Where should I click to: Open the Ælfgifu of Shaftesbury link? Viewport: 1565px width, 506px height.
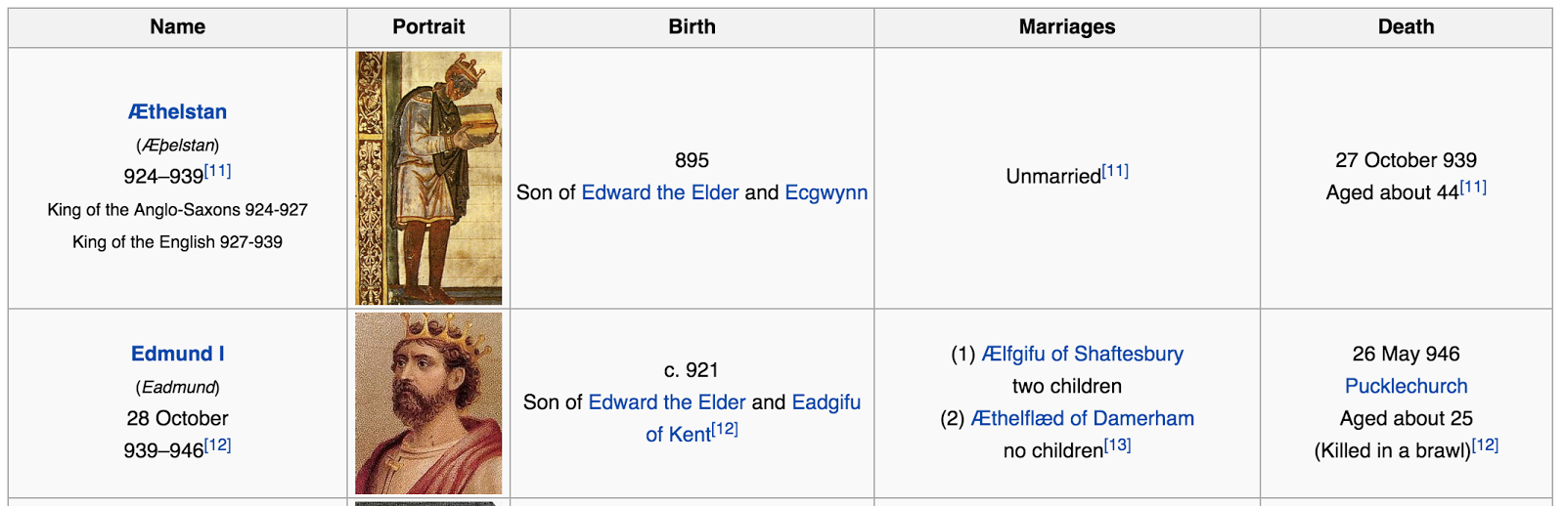[1083, 354]
